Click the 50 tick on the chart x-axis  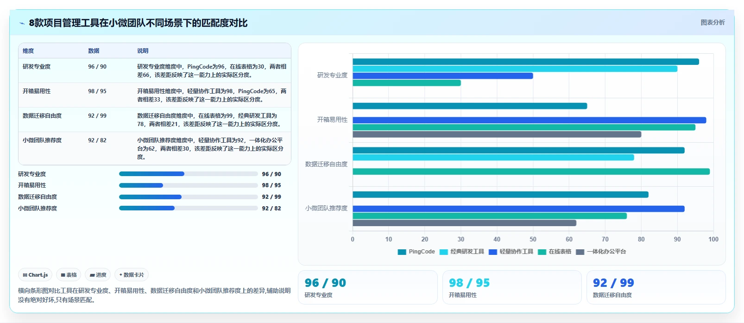(533, 239)
